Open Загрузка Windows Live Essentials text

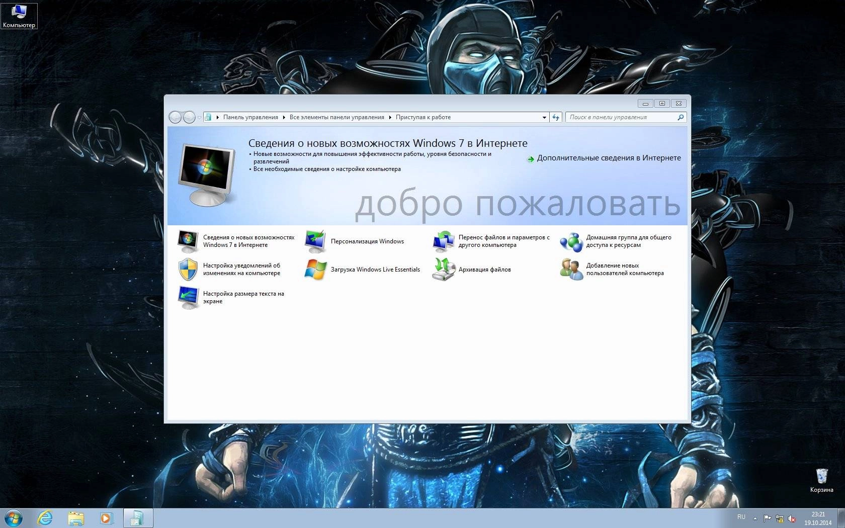375,270
